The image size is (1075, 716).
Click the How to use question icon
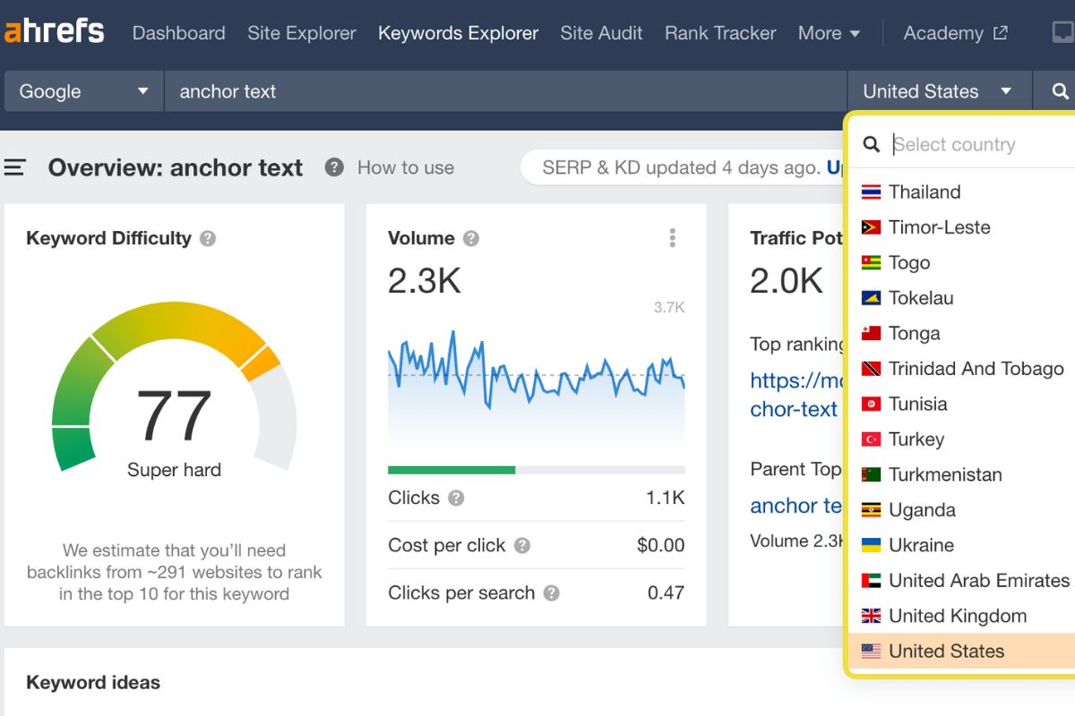[x=334, y=167]
